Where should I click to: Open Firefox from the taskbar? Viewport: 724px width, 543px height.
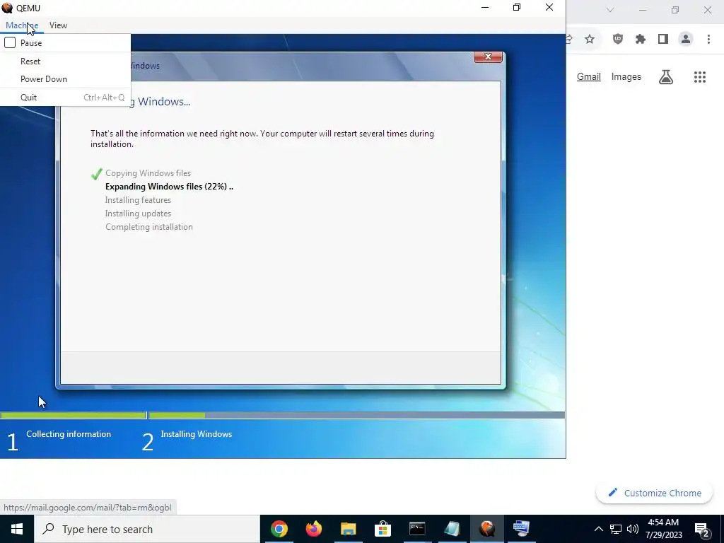coord(313,529)
